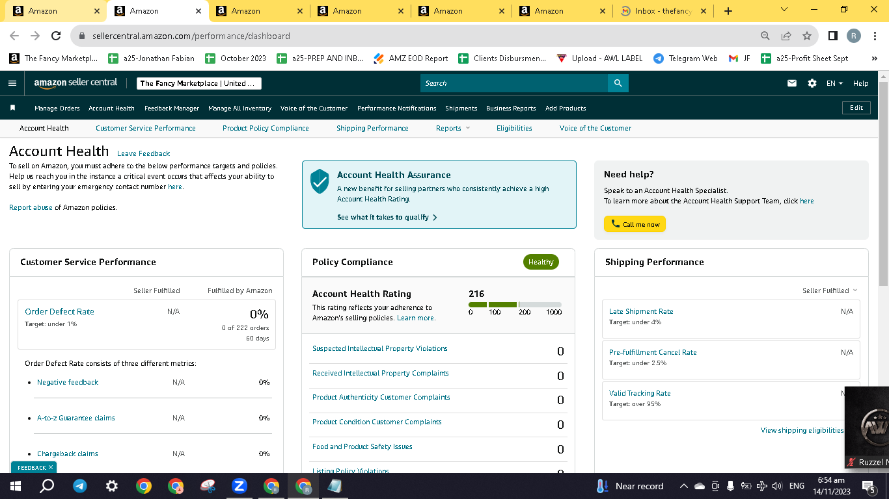889x499 pixels.
Task: Open the Upload - AWL LABEL bookmark
Action: point(599,58)
